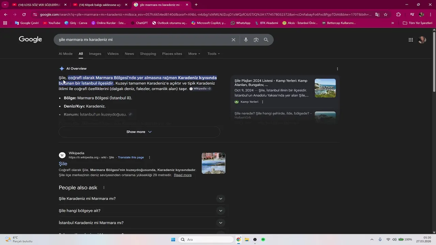
Task: Open Chrome icon in taskbar
Action: 238,240
